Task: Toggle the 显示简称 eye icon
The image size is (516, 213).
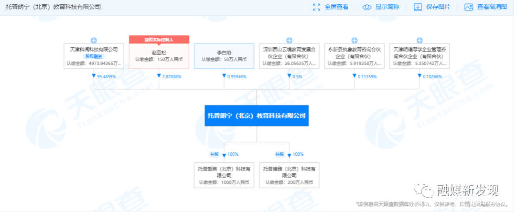Action: [x=366, y=7]
